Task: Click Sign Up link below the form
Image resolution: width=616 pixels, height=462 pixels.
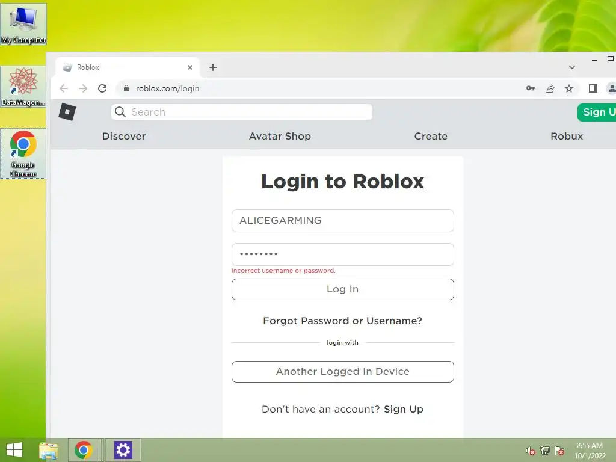Action: point(404,409)
